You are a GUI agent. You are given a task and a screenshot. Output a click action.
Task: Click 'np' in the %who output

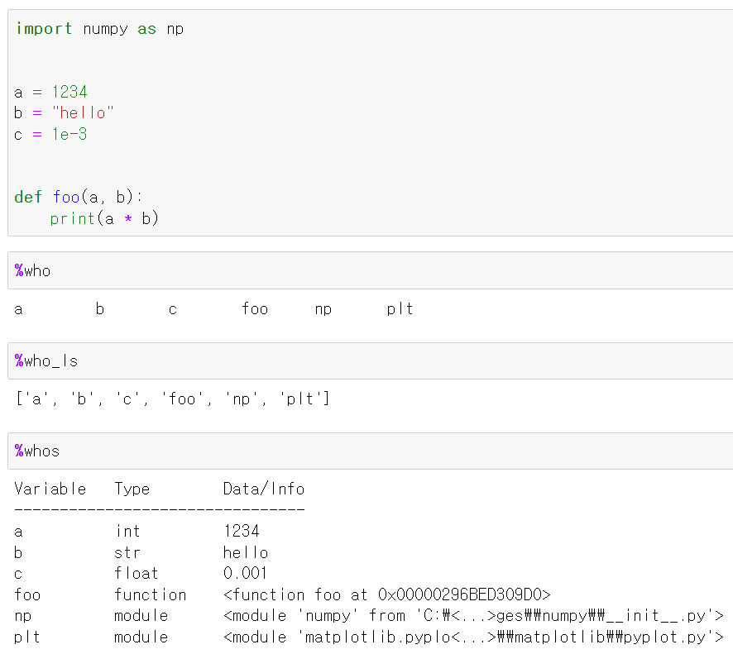[323, 310]
